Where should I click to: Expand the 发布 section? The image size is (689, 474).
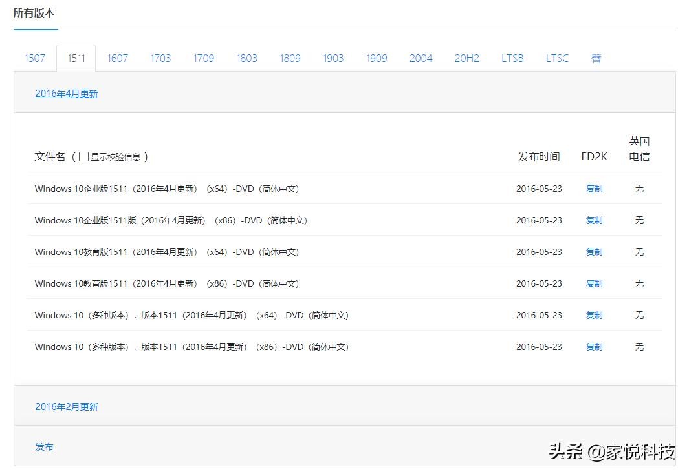click(x=44, y=447)
